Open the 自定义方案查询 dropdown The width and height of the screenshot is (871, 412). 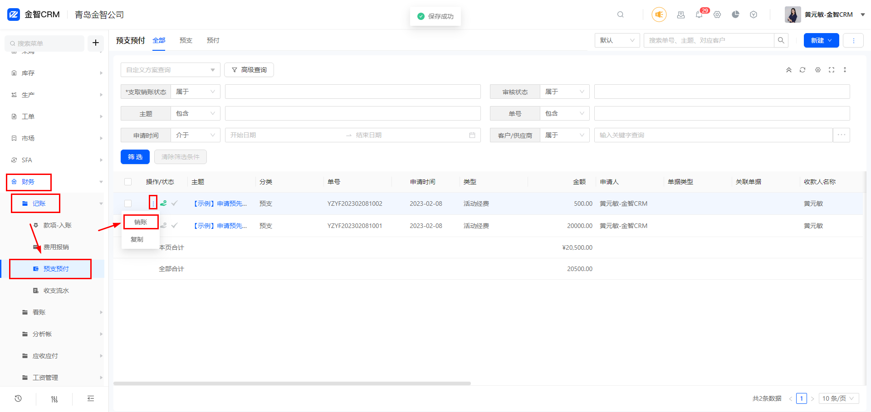[x=170, y=70]
